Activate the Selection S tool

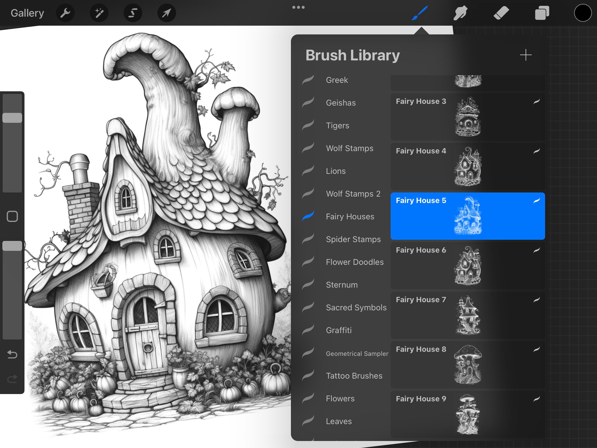[133, 13]
